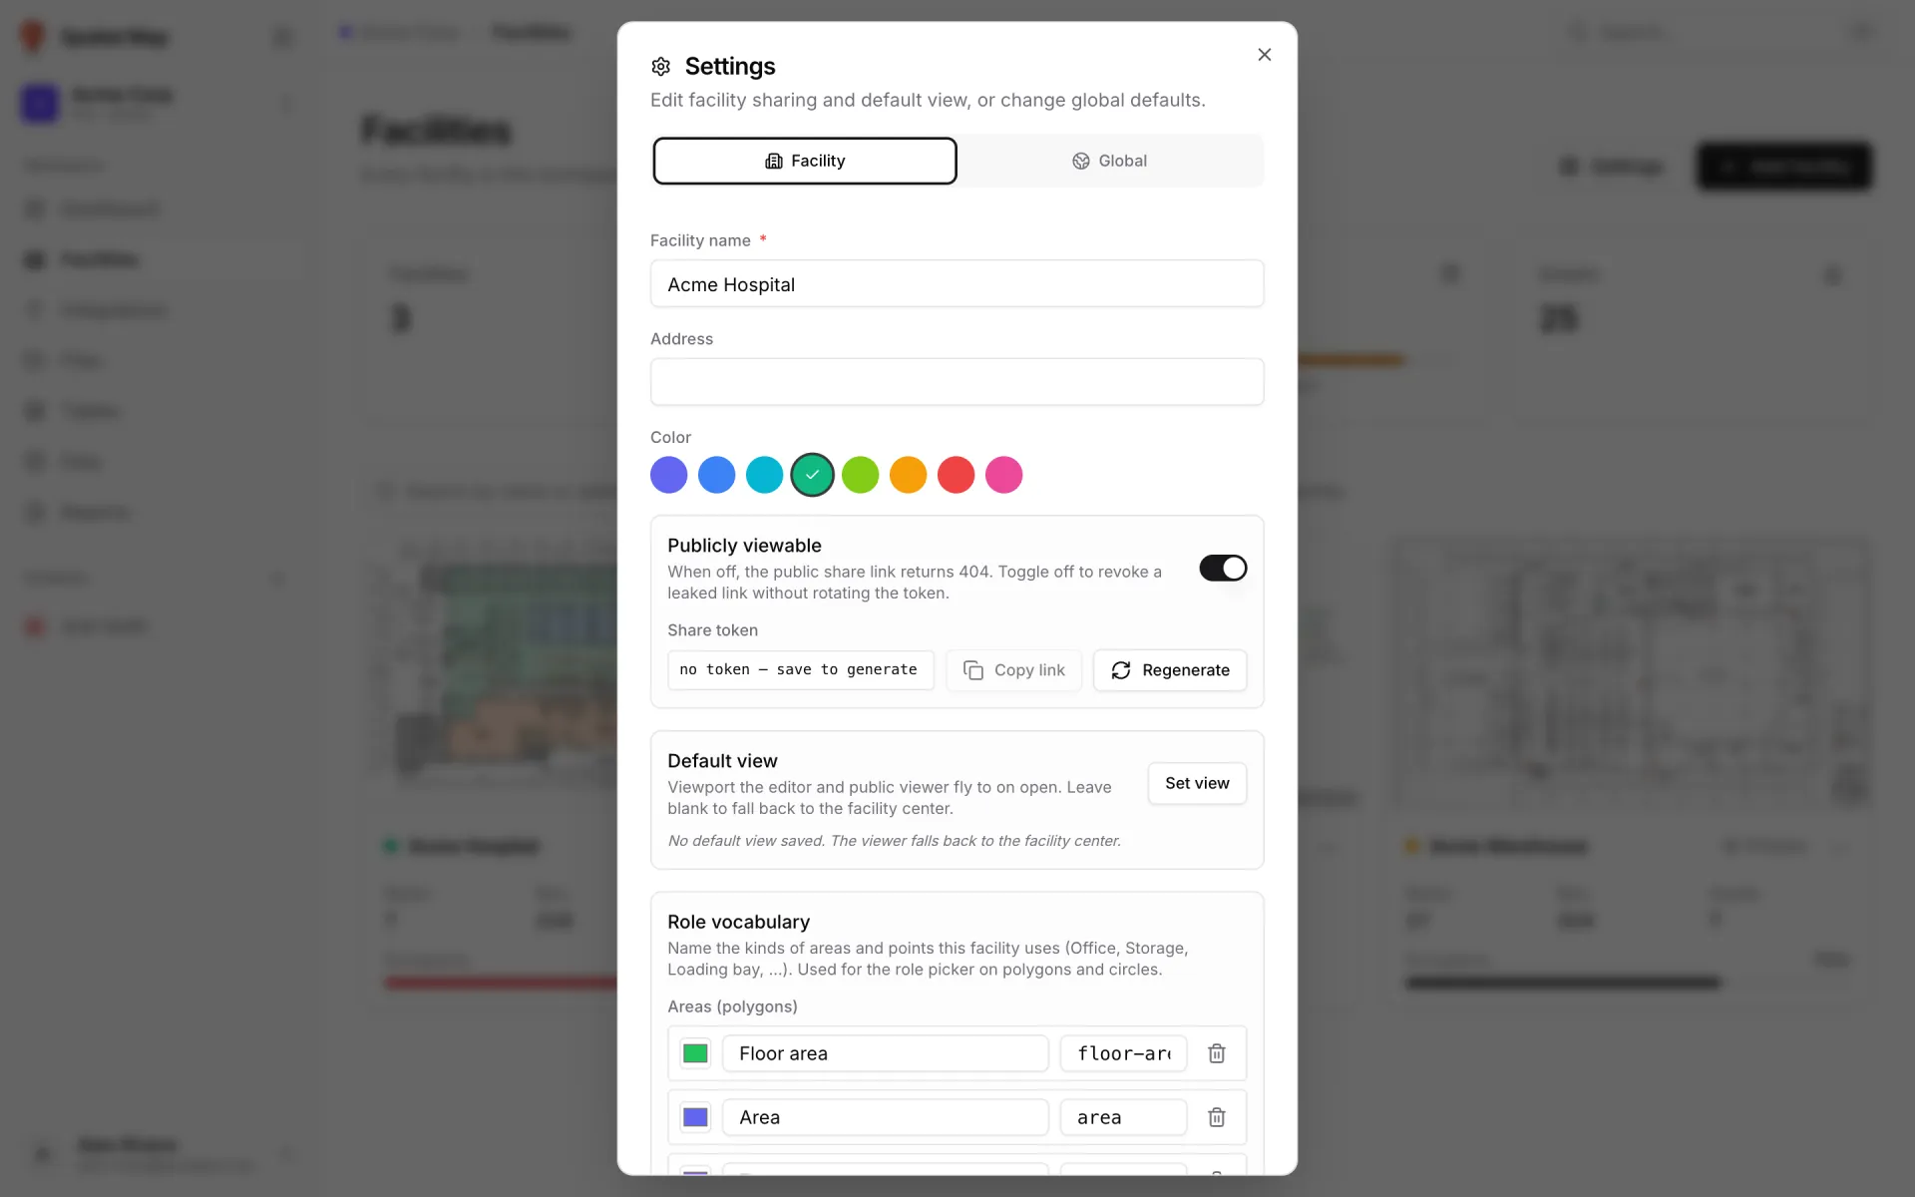Pick the cyan color swatch
The height and width of the screenshot is (1197, 1915).
(x=764, y=475)
